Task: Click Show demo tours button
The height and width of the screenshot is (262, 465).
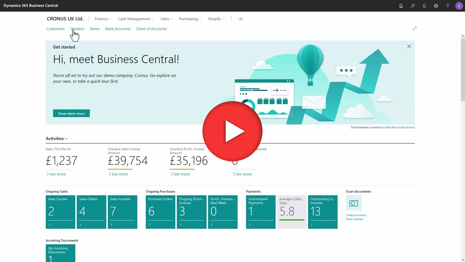Action: (71, 114)
